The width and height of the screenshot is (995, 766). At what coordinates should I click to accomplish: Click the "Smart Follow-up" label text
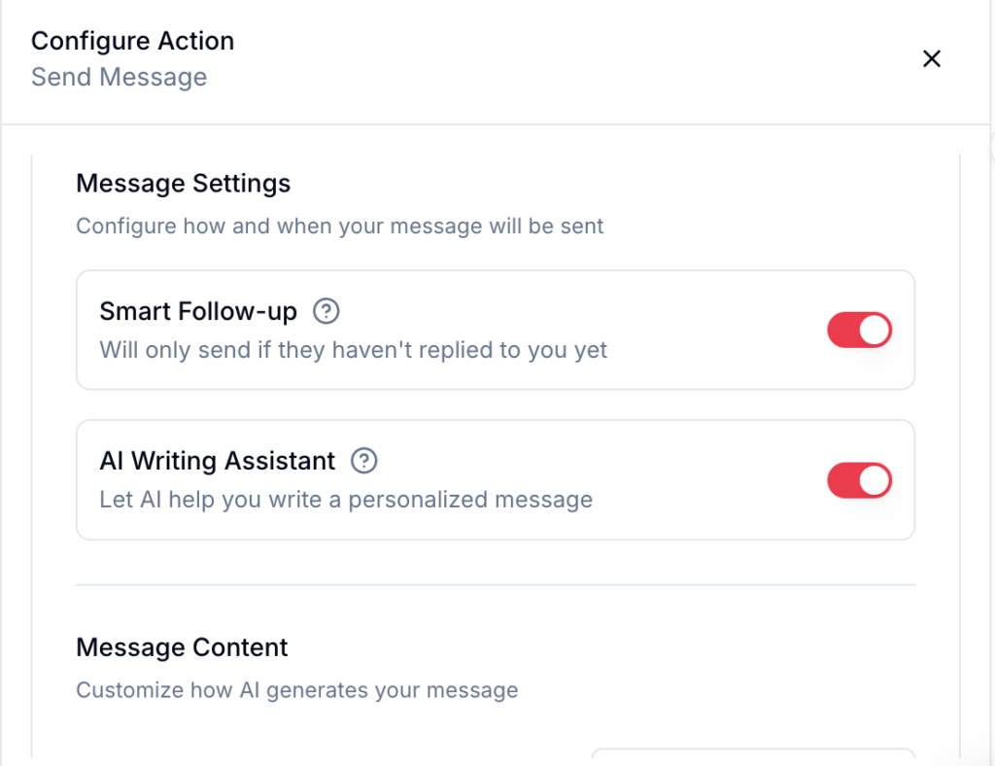pyautogui.click(x=198, y=311)
